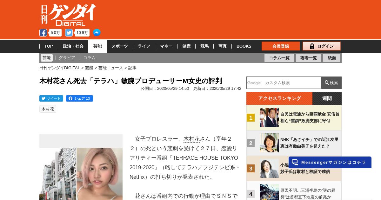The width and height of the screenshot is (381, 200).
Task: Click the Messenger icon in header
Action: click(97, 33)
